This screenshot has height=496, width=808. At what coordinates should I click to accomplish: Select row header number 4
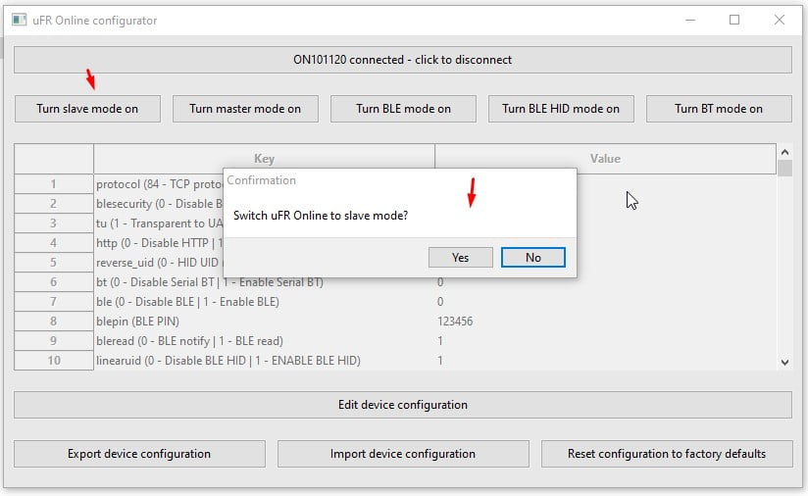point(54,243)
